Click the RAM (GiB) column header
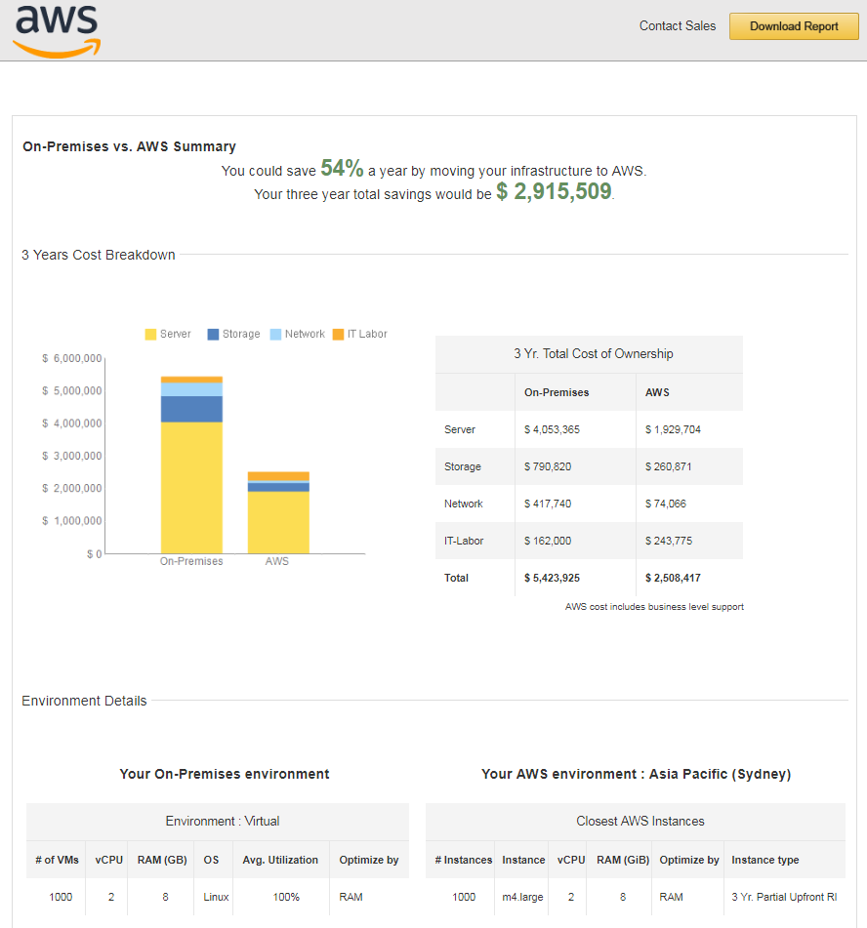The width and height of the screenshot is (867, 928). [x=623, y=860]
